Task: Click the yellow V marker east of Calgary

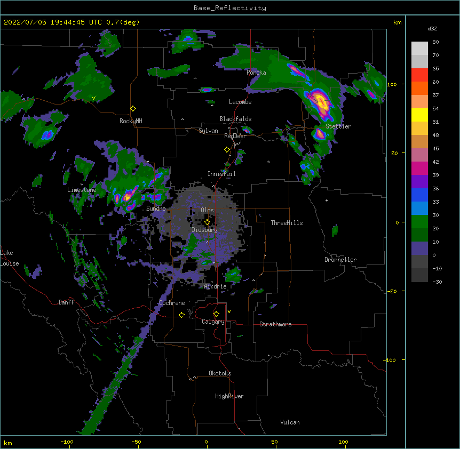Action: click(x=229, y=311)
